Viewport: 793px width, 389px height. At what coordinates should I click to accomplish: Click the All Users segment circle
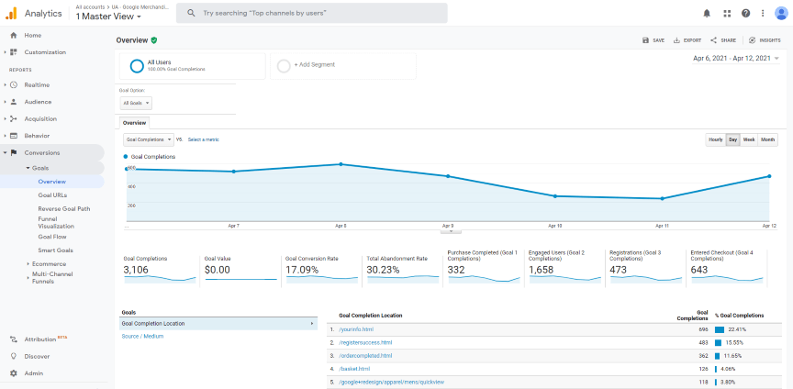coord(137,66)
